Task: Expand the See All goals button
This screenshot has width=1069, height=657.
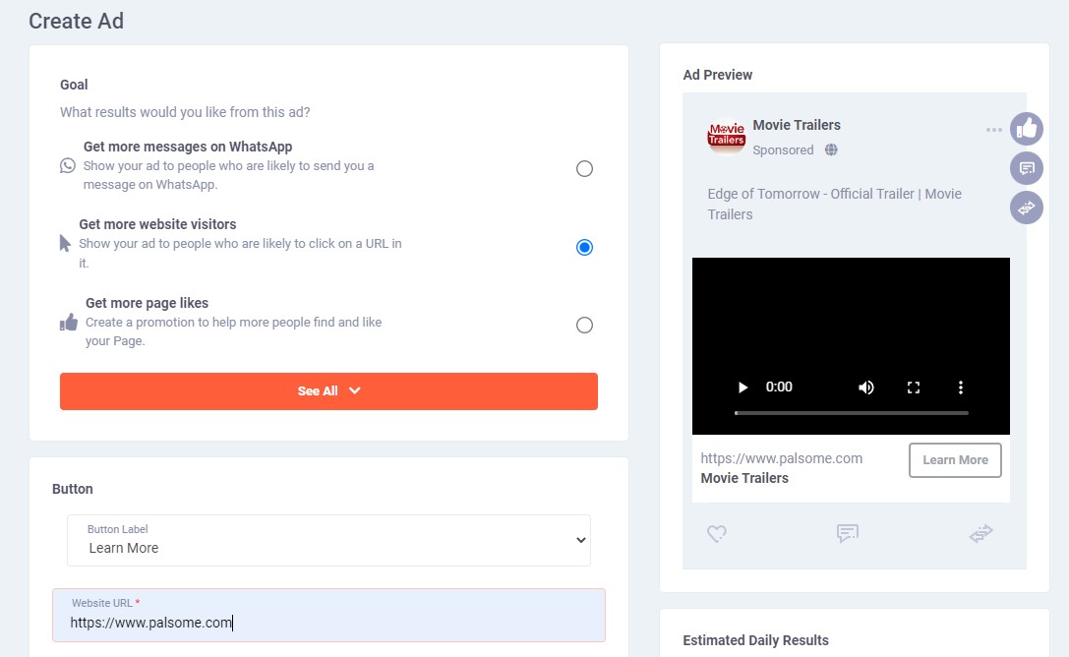Action: [328, 390]
